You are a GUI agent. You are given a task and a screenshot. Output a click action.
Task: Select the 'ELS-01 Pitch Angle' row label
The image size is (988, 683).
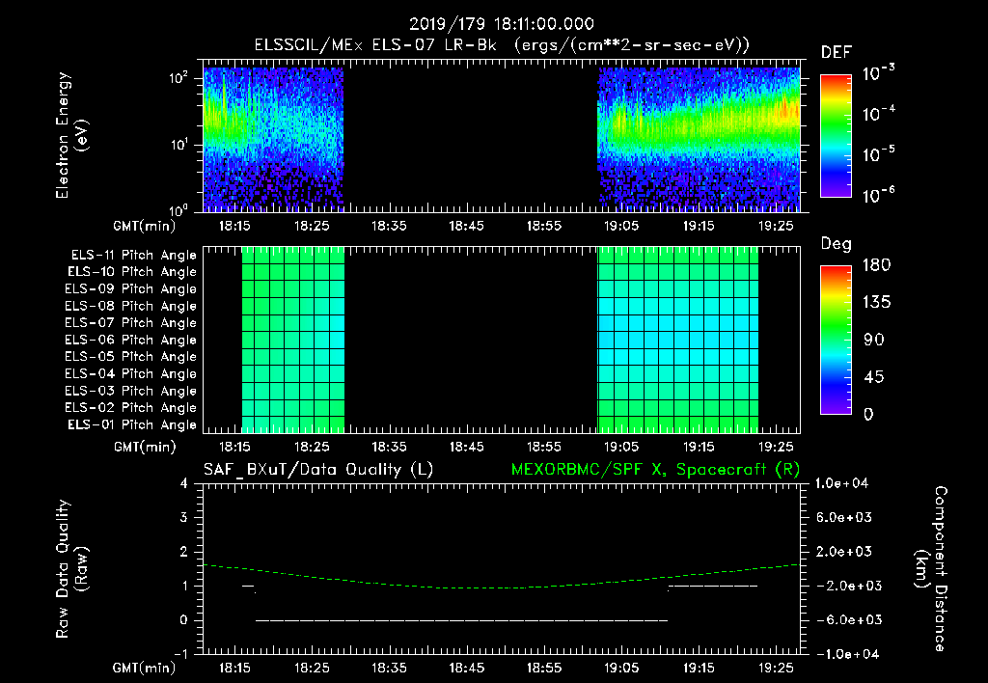point(132,424)
